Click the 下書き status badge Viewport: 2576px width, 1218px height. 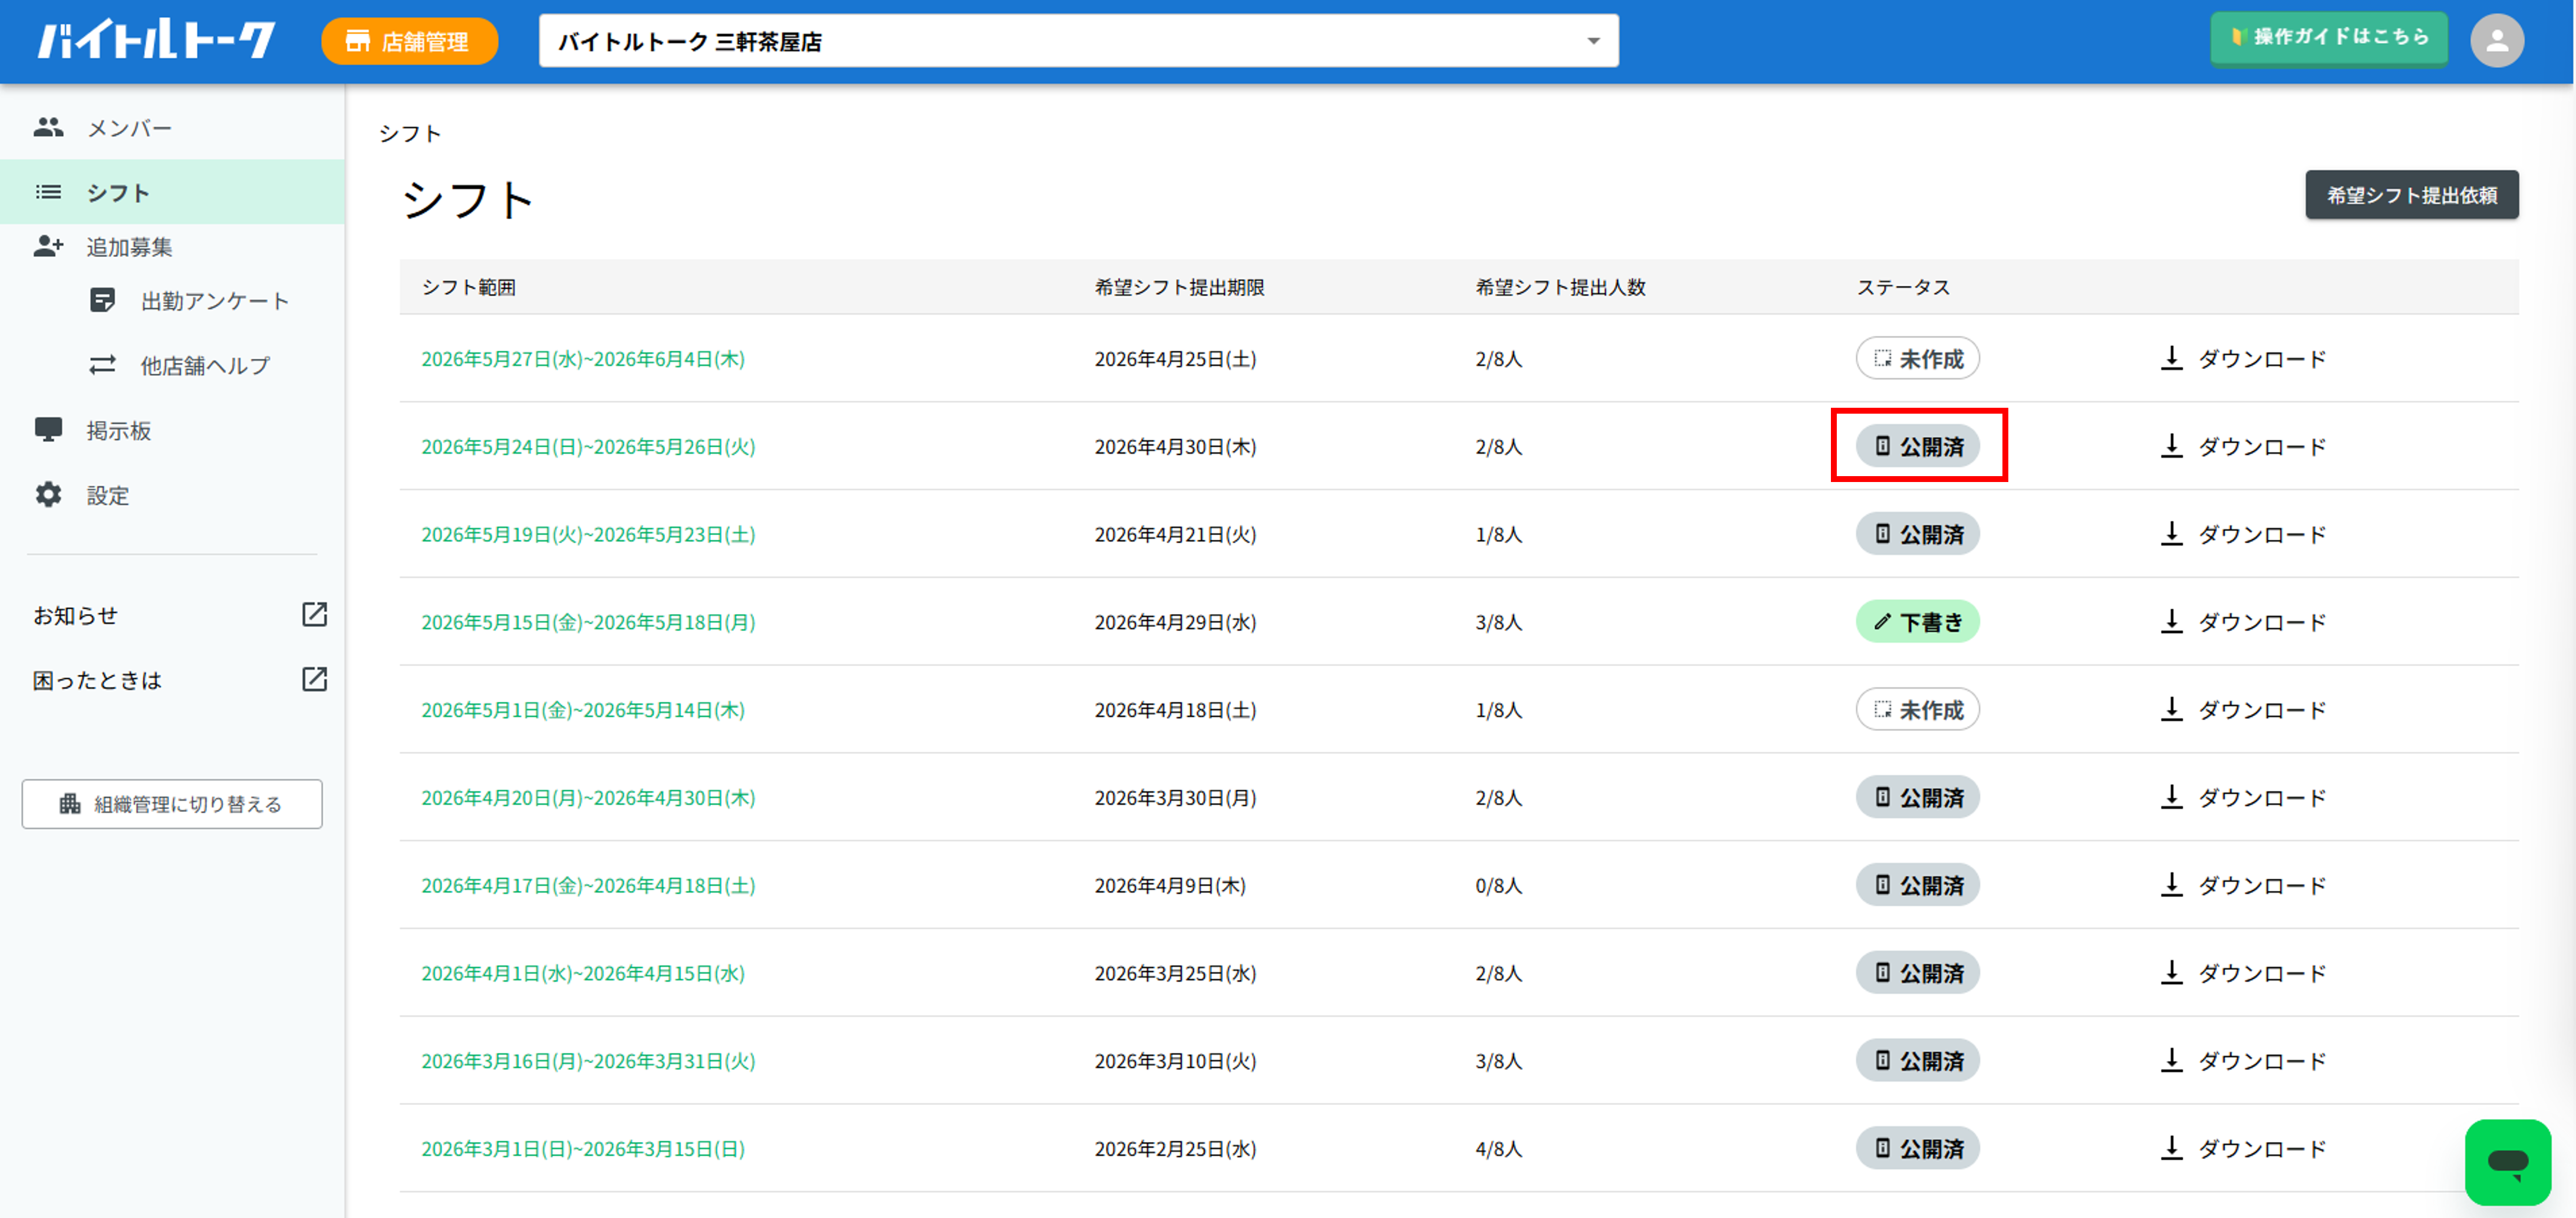[1917, 621]
